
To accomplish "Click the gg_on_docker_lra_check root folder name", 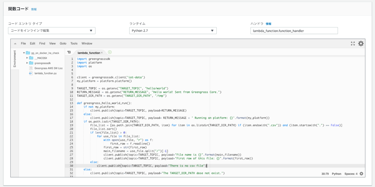I will (x=45, y=53).
